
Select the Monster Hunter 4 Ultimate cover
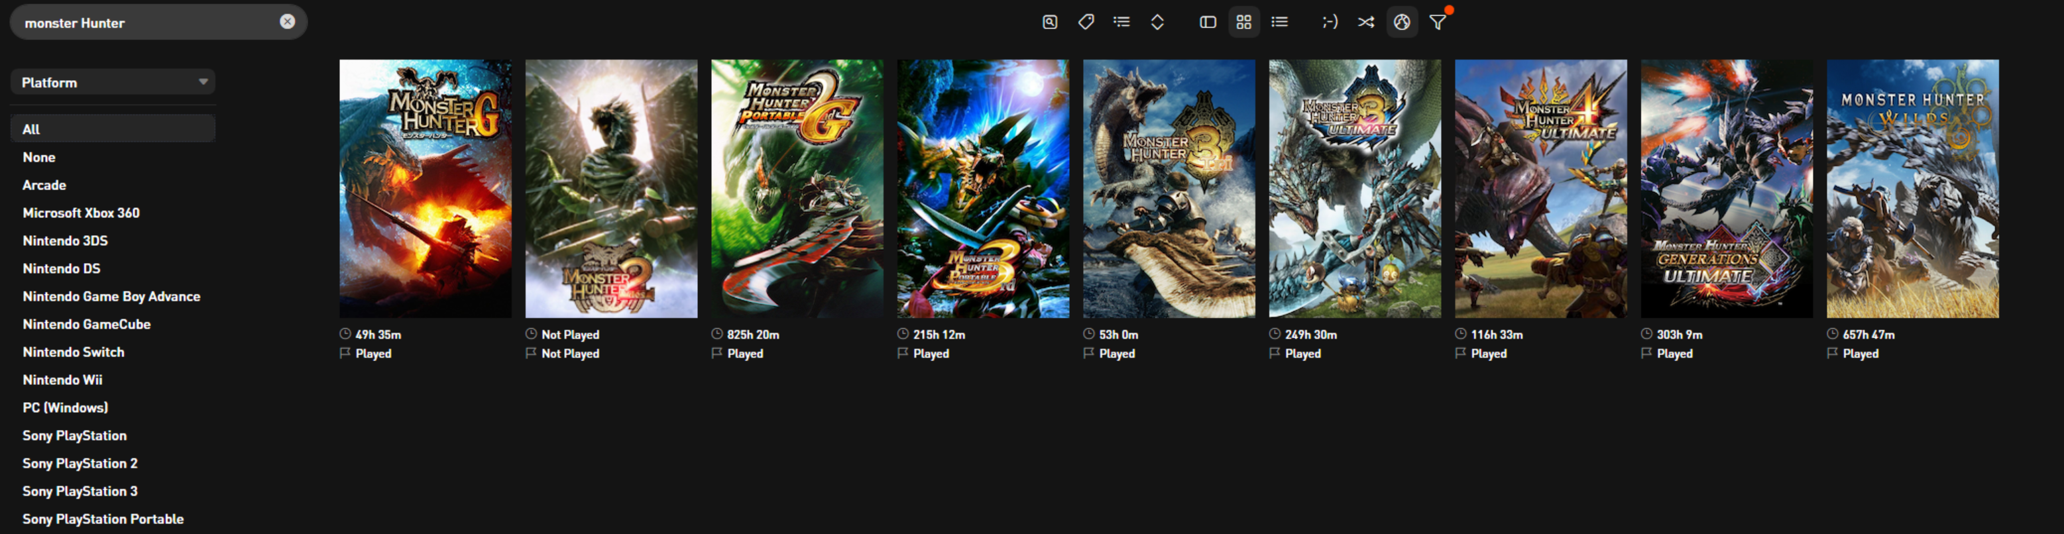[1541, 189]
